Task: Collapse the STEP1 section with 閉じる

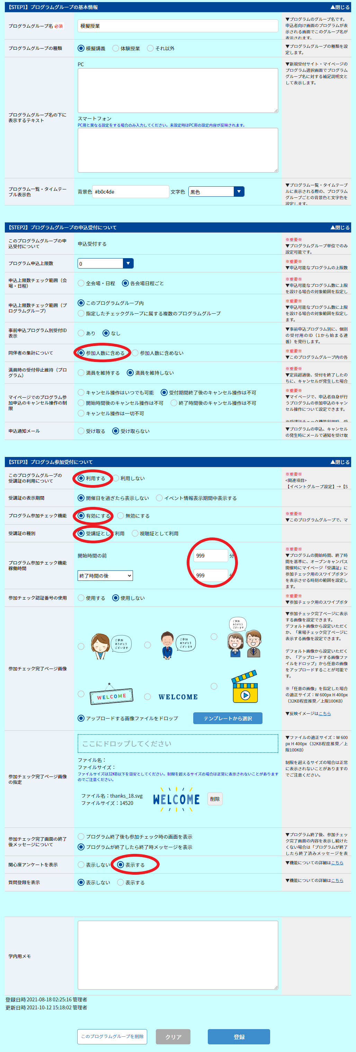Action: click(x=339, y=7)
